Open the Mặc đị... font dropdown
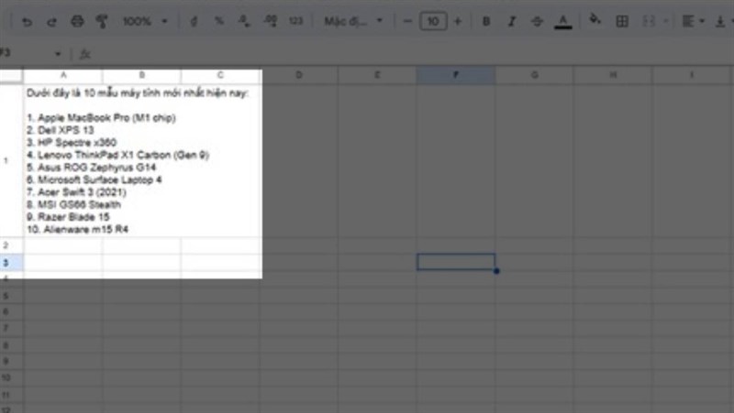Screen dimensions: 734x413 click(x=353, y=21)
